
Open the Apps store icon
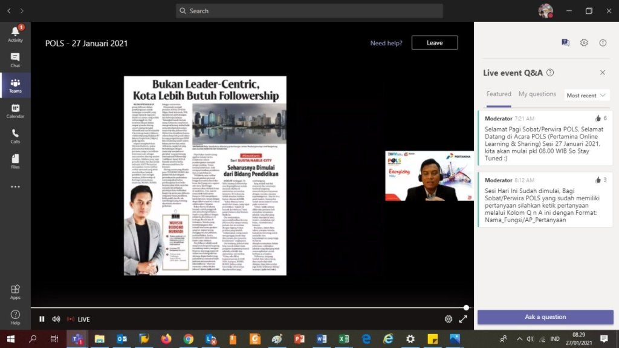pyautogui.click(x=15, y=292)
